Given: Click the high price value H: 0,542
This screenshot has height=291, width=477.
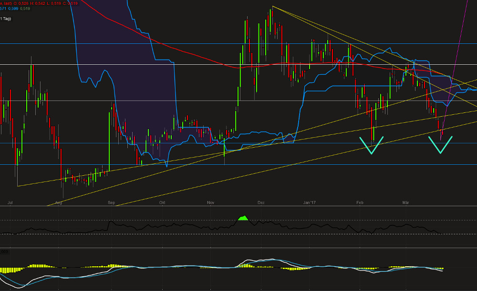Looking at the screenshot, I should point(37,3).
